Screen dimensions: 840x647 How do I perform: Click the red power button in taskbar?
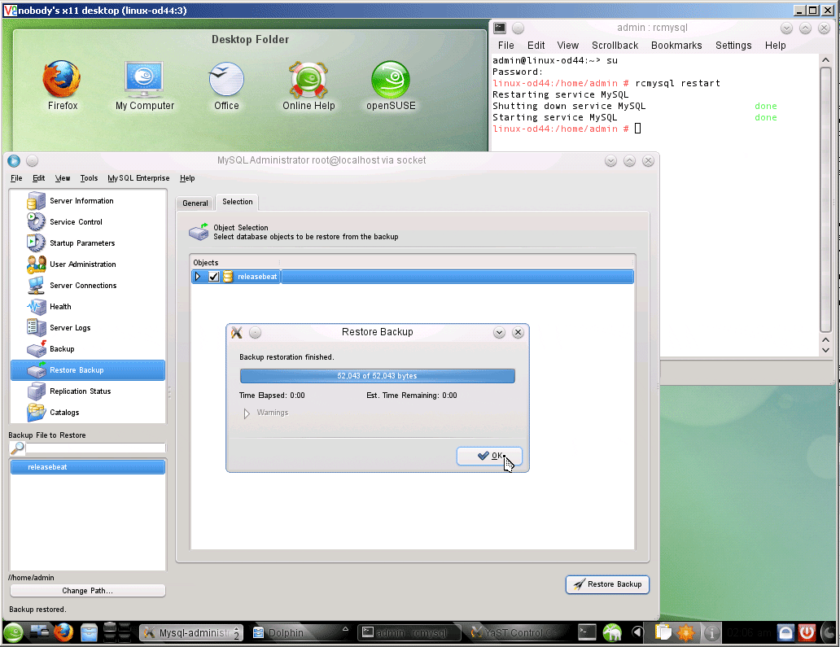[x=807, y=632]
